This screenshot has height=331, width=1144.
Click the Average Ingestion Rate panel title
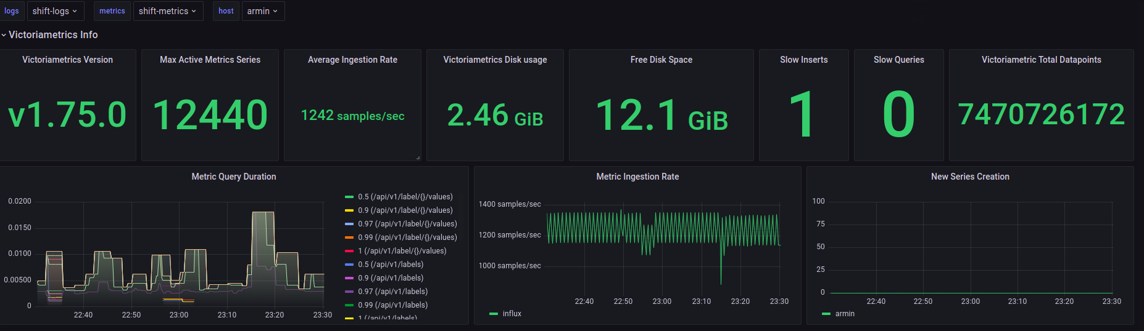tap(352, 60)
